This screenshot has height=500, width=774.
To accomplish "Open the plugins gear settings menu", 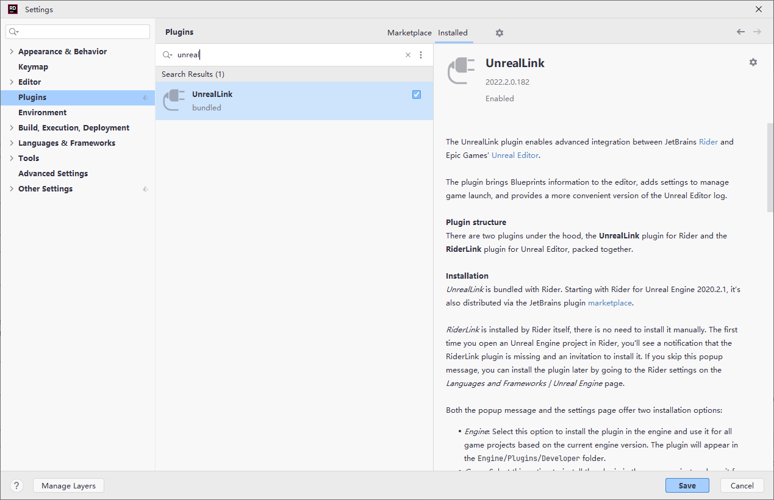I will [500, 33].
